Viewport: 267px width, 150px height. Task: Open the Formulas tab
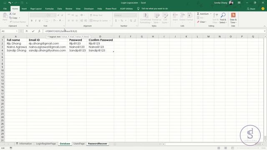coord(49,9)
